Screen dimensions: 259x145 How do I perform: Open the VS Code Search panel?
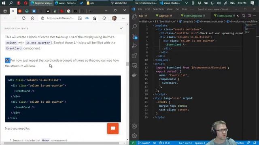coord(134,26)
